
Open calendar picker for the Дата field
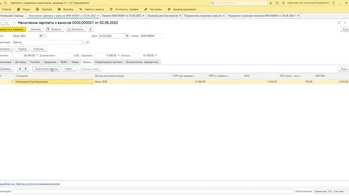pyautogui.click(x=127, y=36)
